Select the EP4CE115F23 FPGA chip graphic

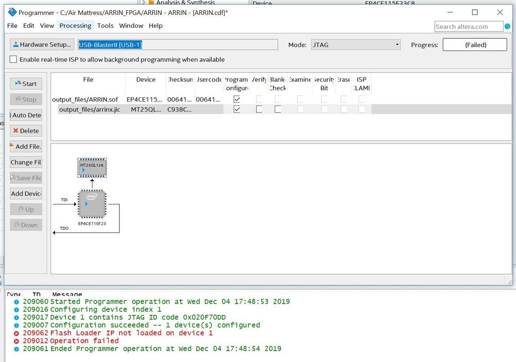(x=92, y=204)
